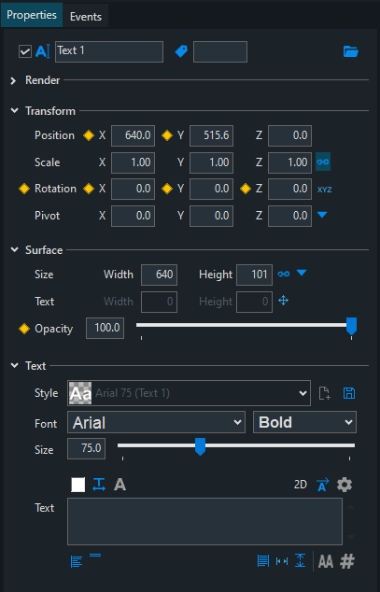Click the Position Z value field
The height and width of the screenshot is (592, 380).
coord(289,135)
